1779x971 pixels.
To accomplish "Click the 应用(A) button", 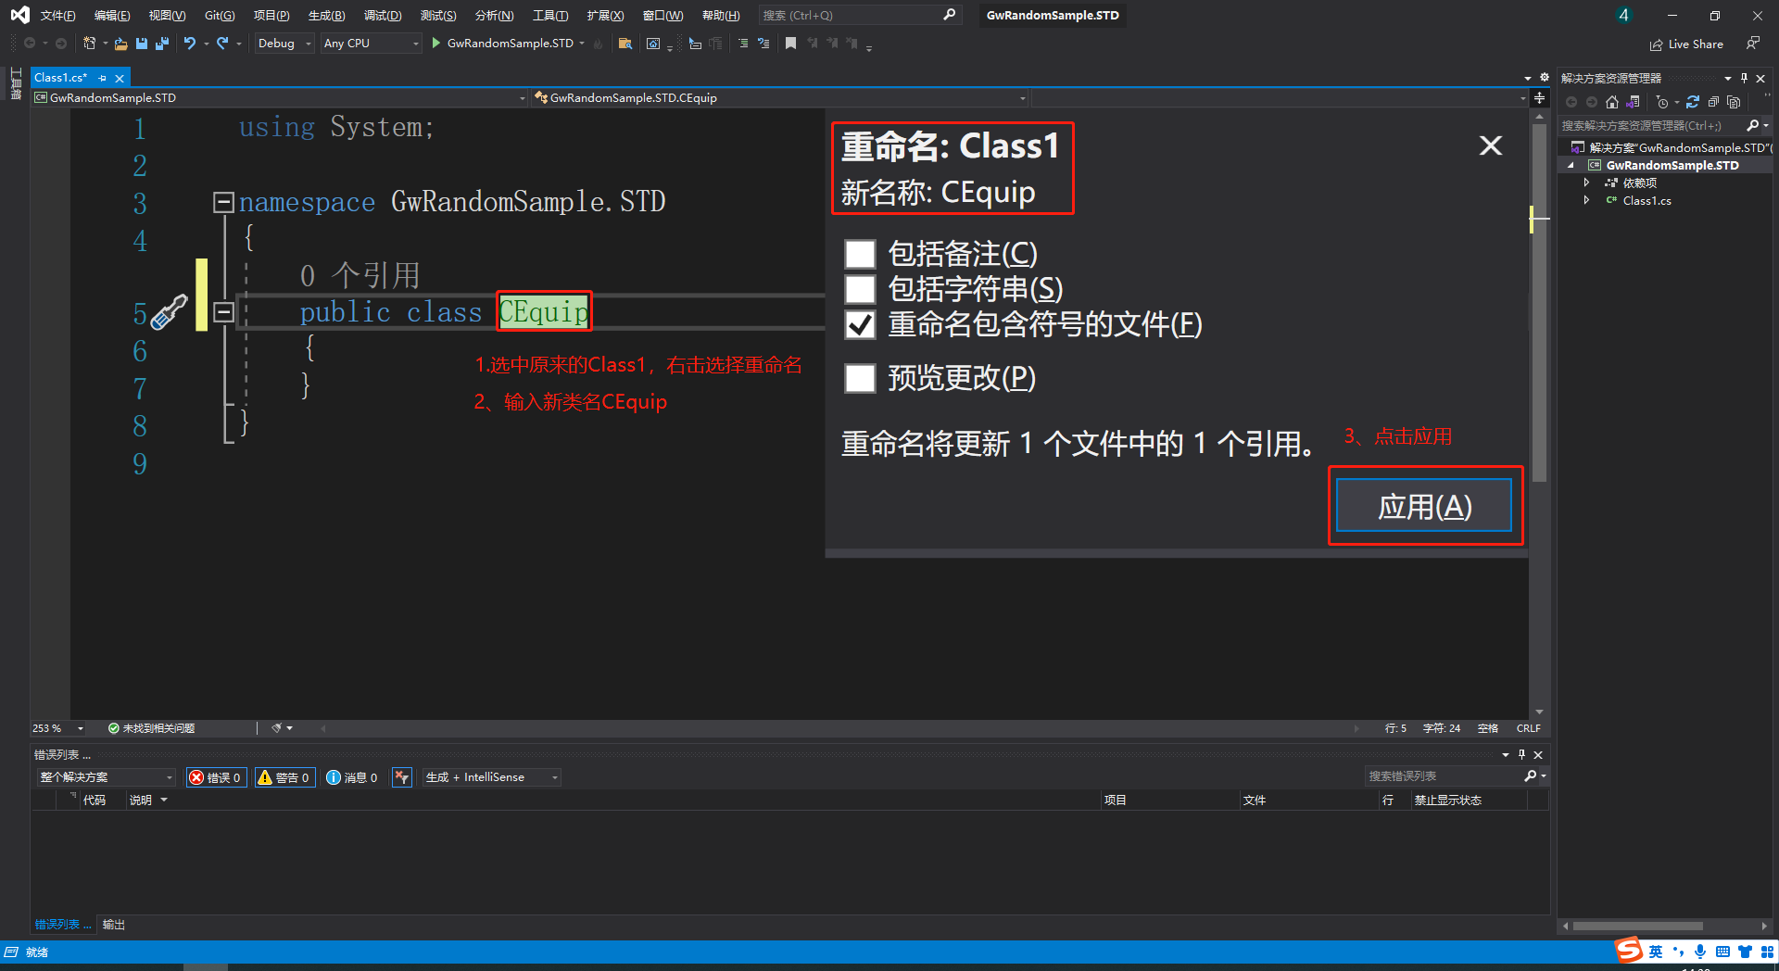I will (x=1424, y=506).
